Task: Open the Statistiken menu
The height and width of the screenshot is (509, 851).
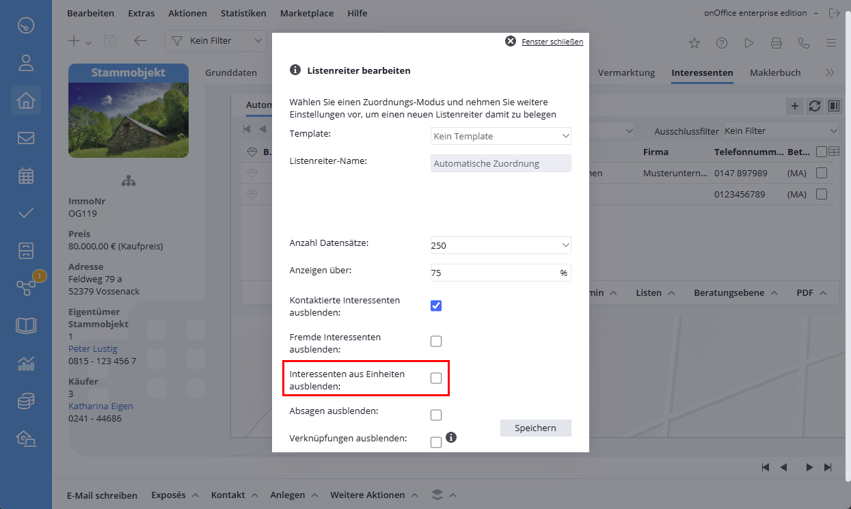Action: (x=242, y=13)
